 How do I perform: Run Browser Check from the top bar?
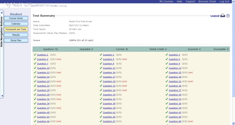click(207, 1)
